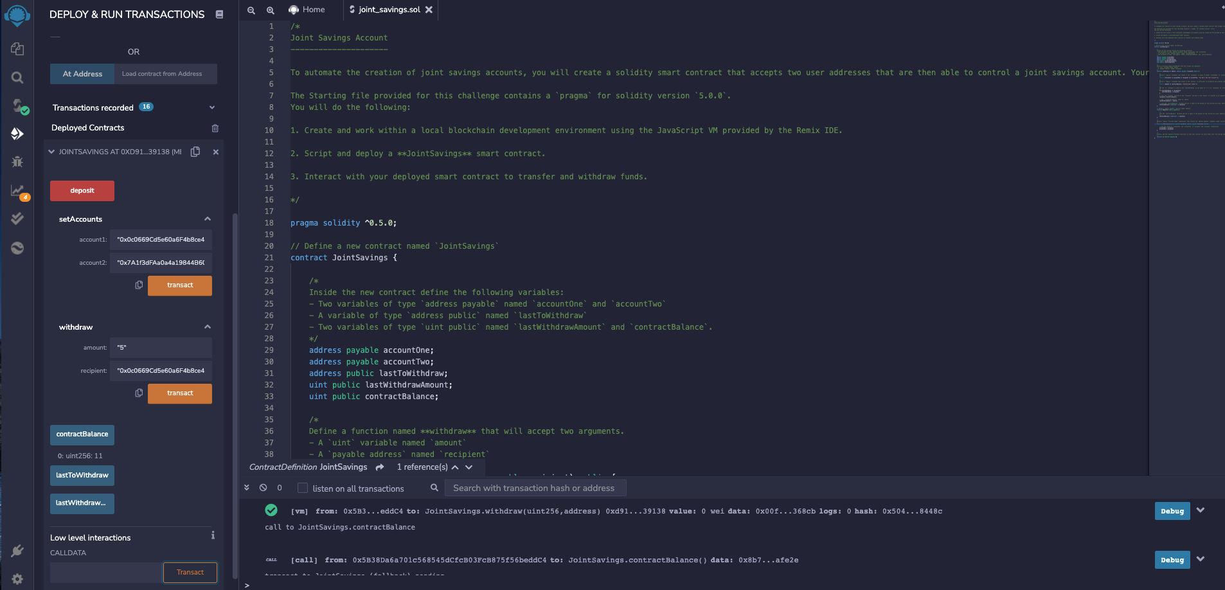The height and width of the screenshot is (590, 1225).
Task: Delete all deployed contracts via trash icon
Action: point(215,128)
